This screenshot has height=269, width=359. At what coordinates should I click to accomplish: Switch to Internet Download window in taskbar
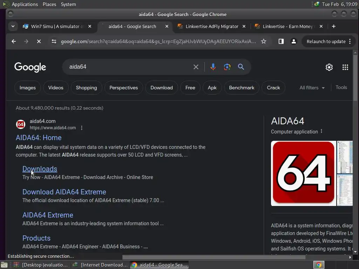coord(100,265)
